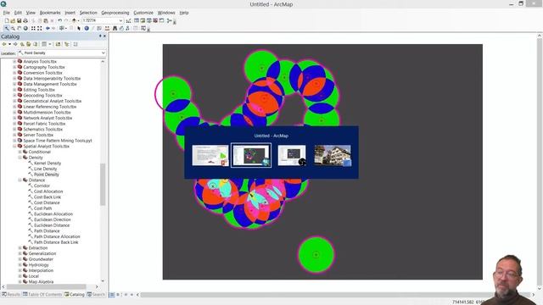The height and width of the screenshot is (305, 543).
Task: Select the Identify tool
Action: click(87, 28)
